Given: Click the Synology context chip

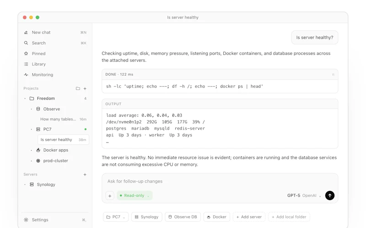Looking at the screenshot, I should tap(146, 217).
